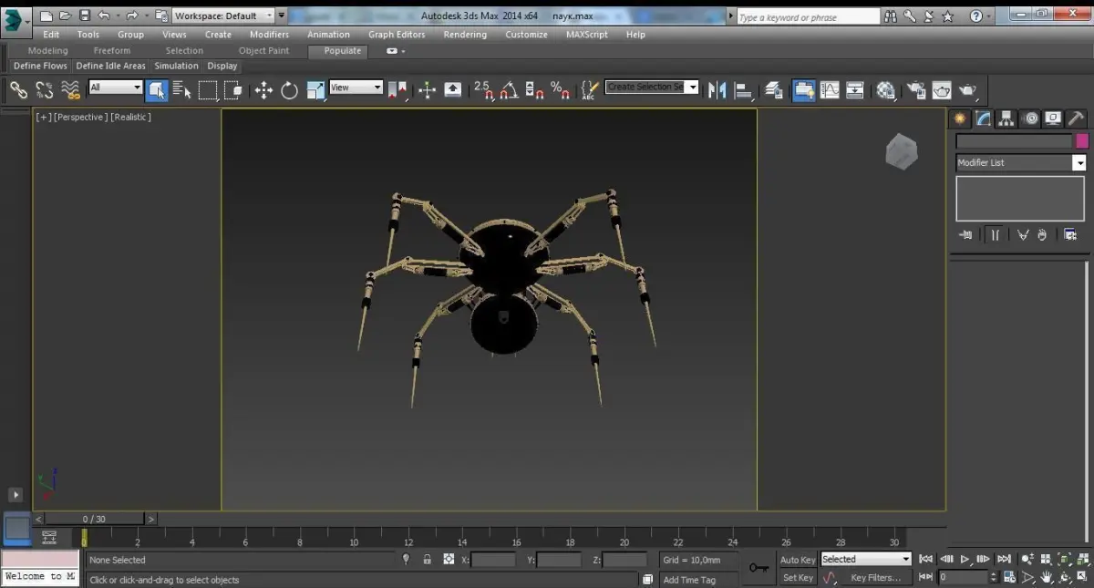Click the magenta object color swatch
Image resolution: width=1094 pixels, height=588 pixels.
point(1082,141)
